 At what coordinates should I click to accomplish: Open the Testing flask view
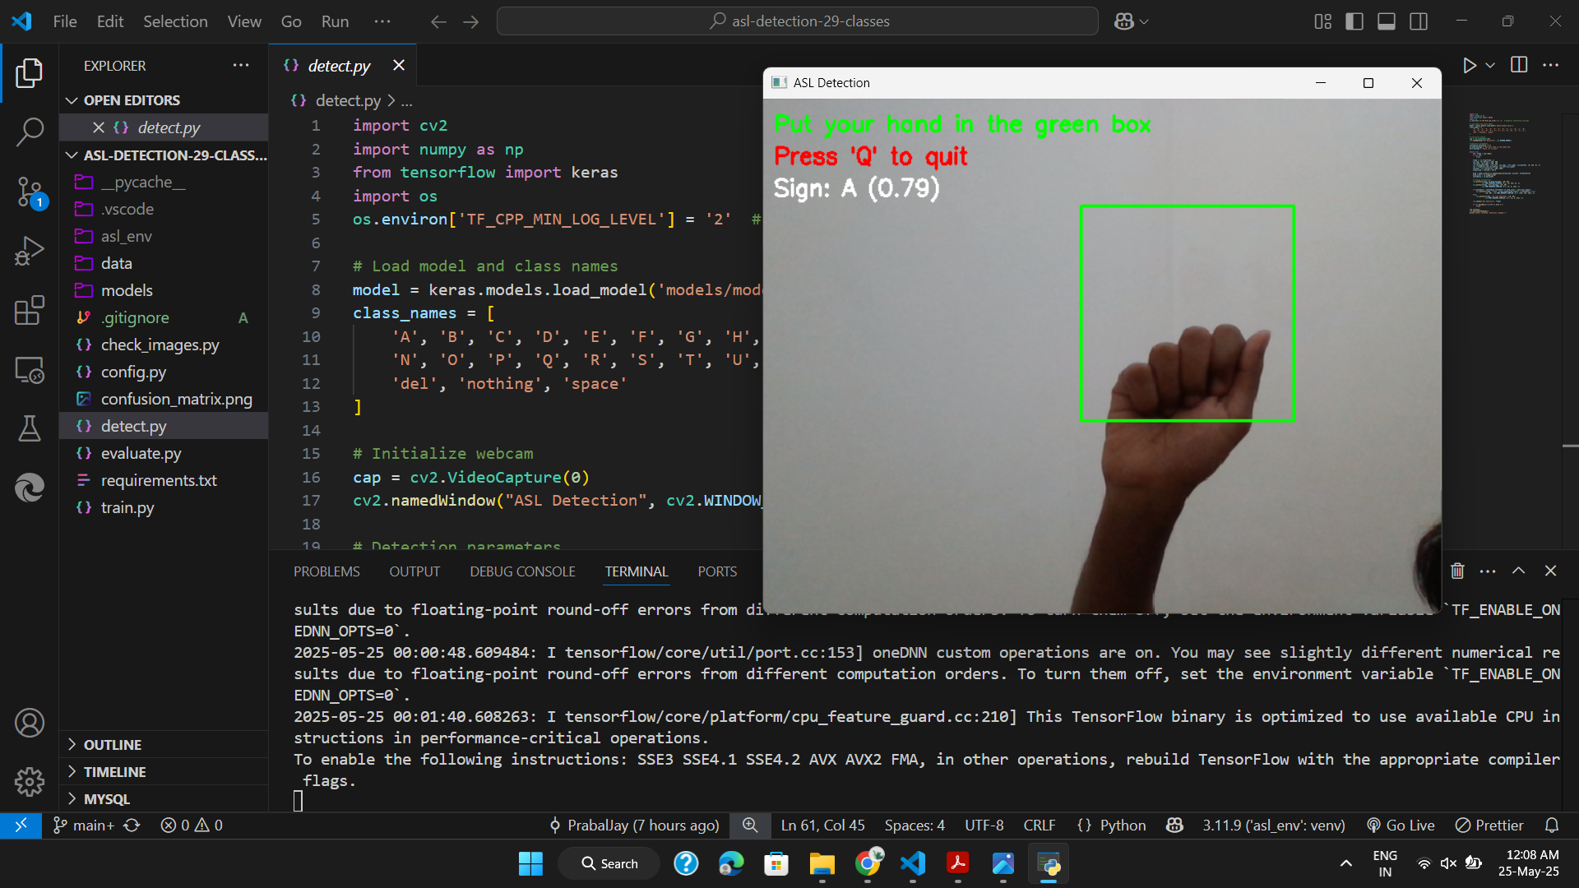[30, 428]
